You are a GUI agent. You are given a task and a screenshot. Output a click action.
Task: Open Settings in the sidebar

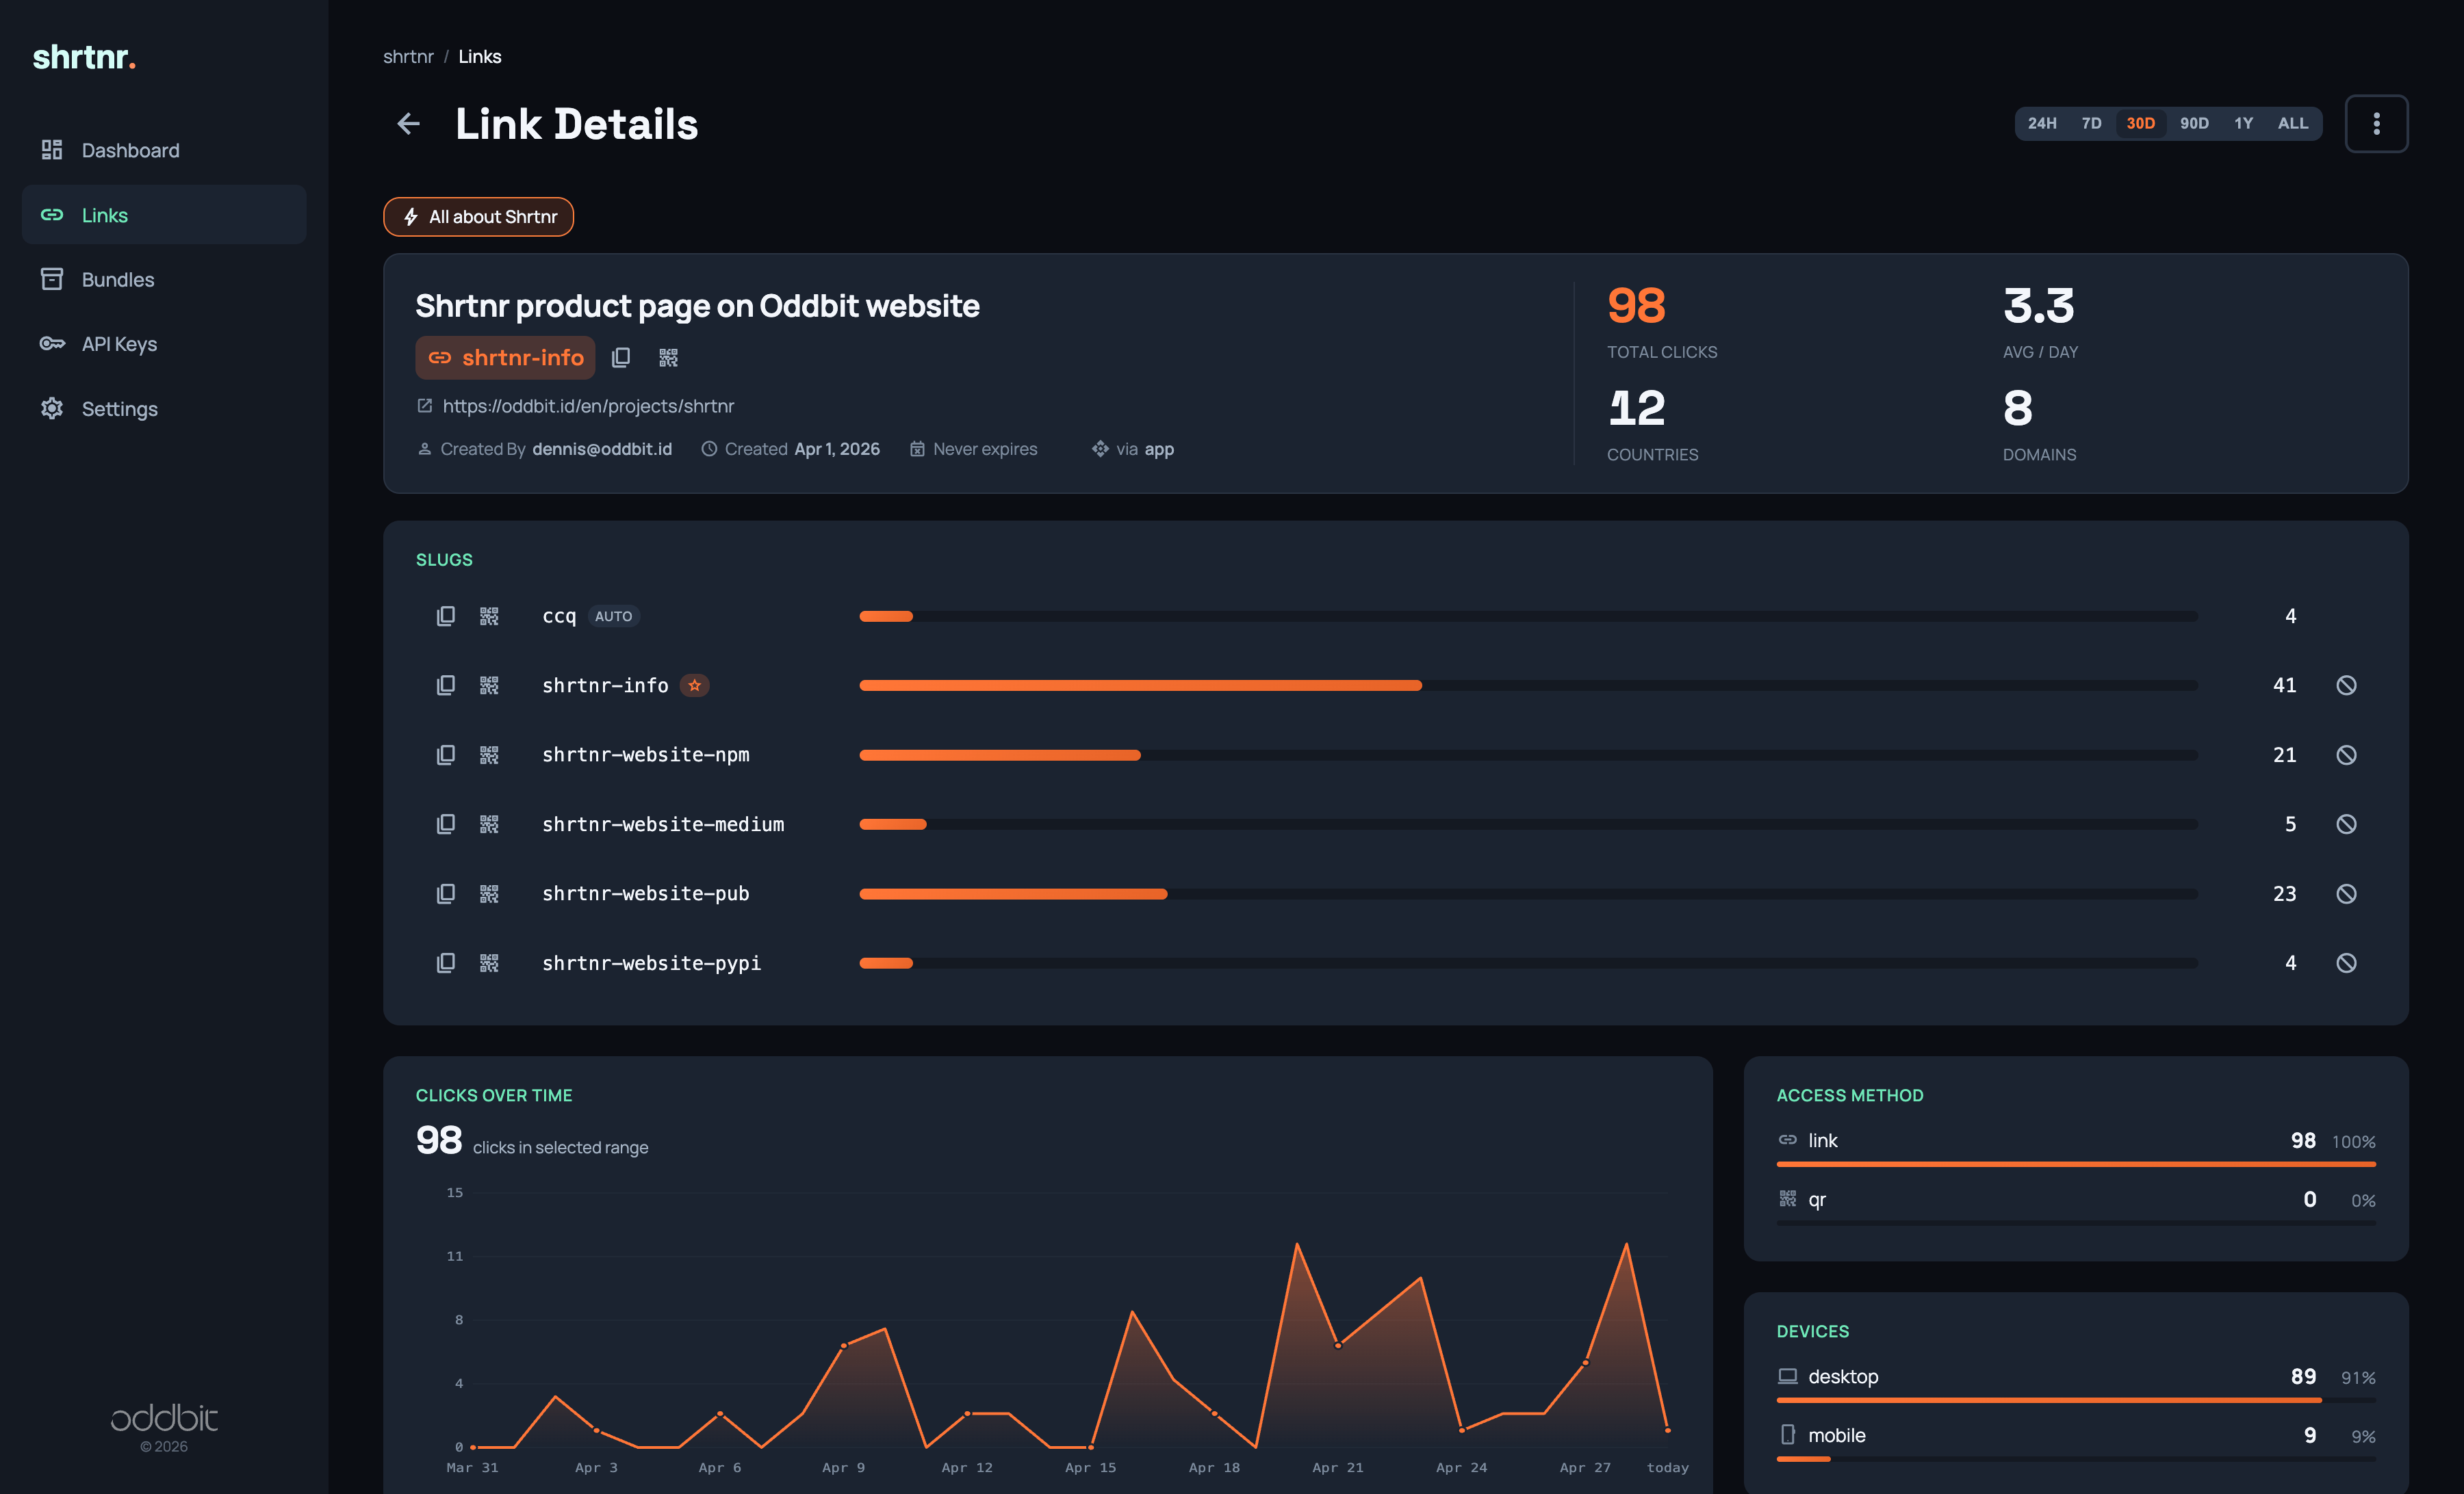[164, 408]
